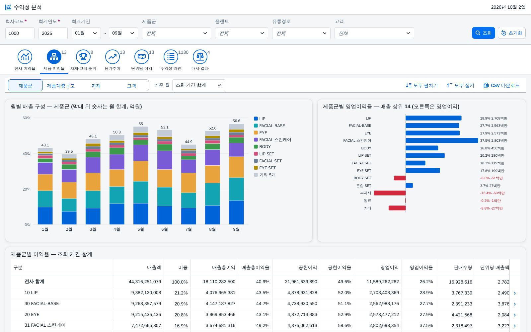Image resolution: width=531 pixels, height=332 pixels.
Task: Open the 20 EYE row detail chevron
Action: coord(515,315)
